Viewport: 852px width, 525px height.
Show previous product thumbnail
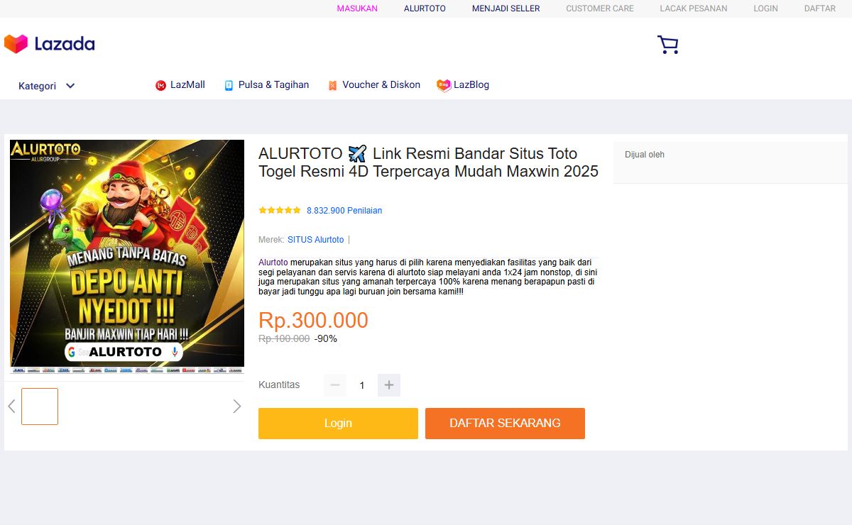(11, 407)
